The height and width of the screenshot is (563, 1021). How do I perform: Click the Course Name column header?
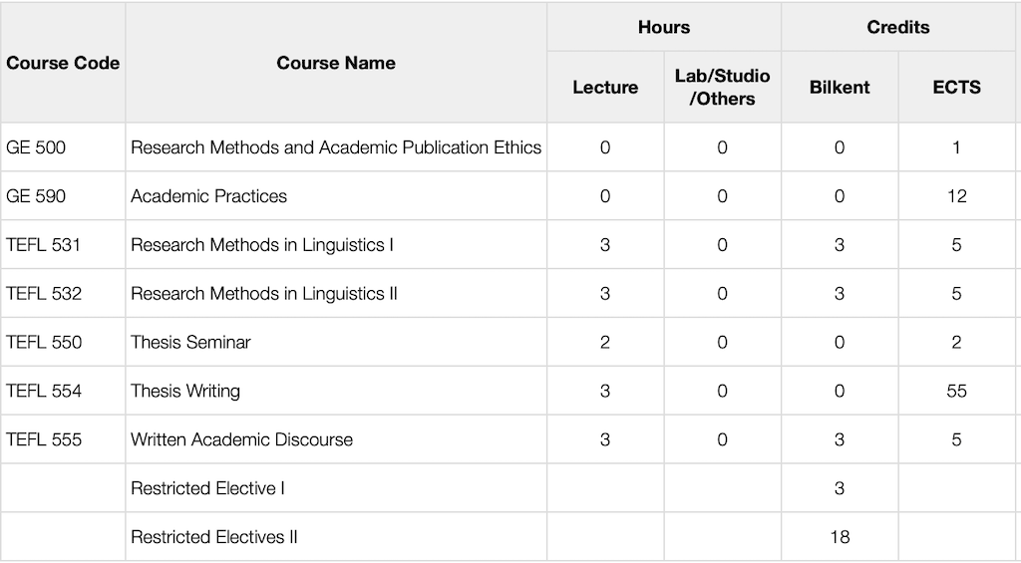click(x=336, y=63)
